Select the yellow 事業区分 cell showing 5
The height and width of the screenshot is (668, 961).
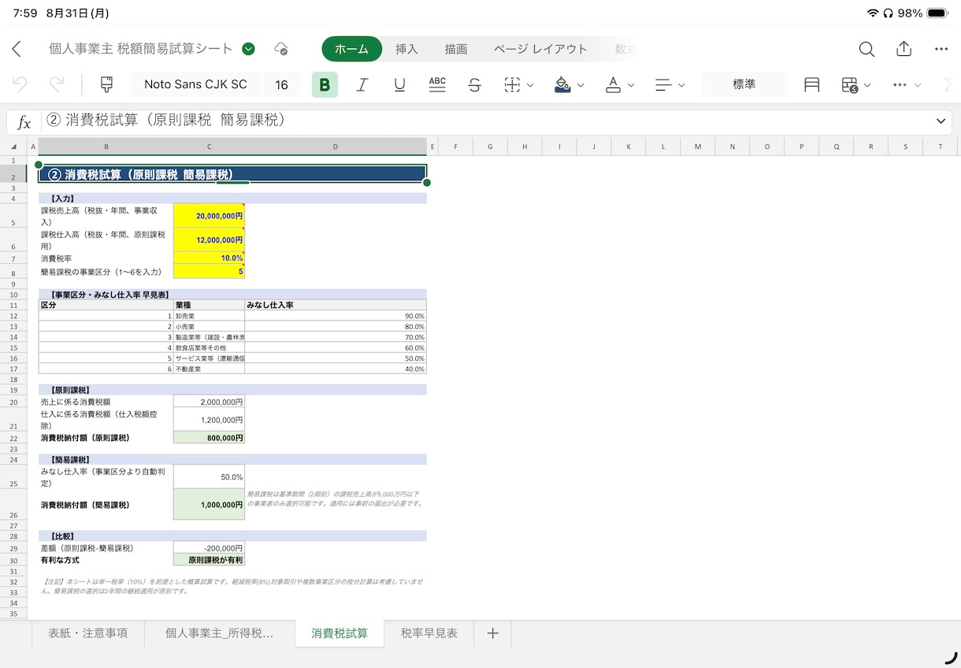pos(209,272)
